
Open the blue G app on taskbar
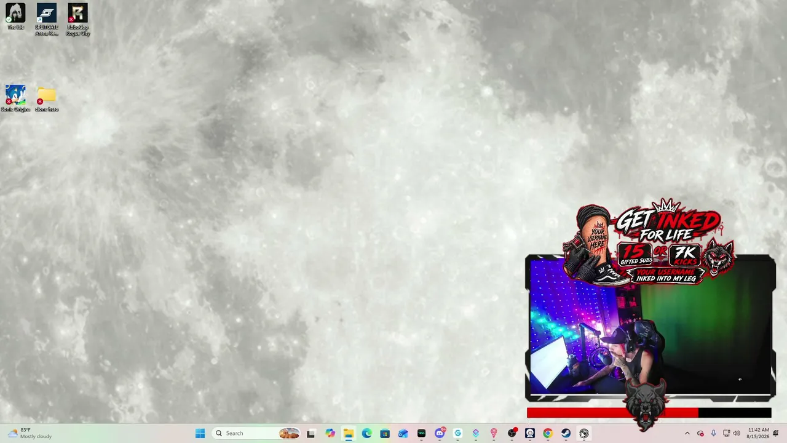click(457, 433)
